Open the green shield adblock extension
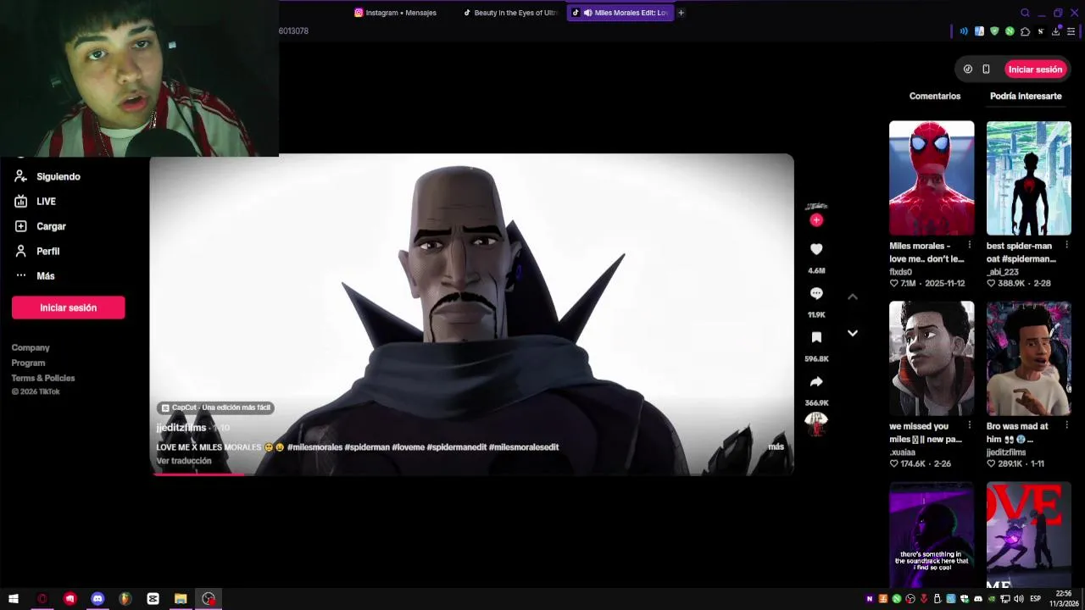Image resolution: width=1085 pixels, height=610 pixels. 994,31
